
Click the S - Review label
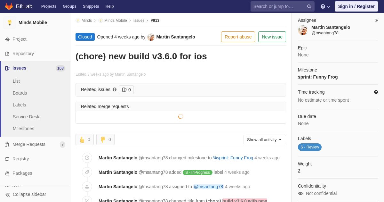pos(310,147)
